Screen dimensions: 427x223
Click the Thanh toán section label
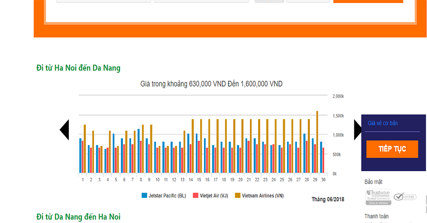(376, 216)
